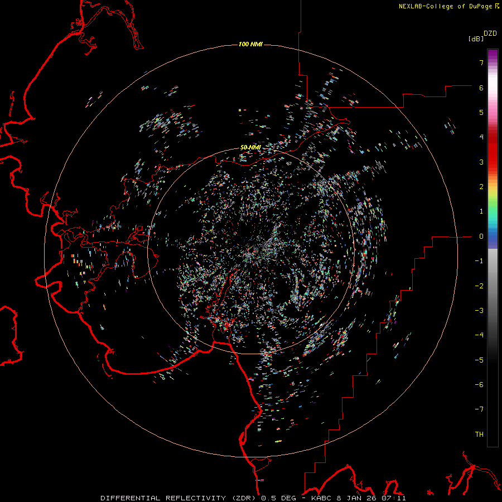The width and height of the screenshot is (502, 502).
Task: Click the -7 value on color scale
Action: tap(479, 409)
